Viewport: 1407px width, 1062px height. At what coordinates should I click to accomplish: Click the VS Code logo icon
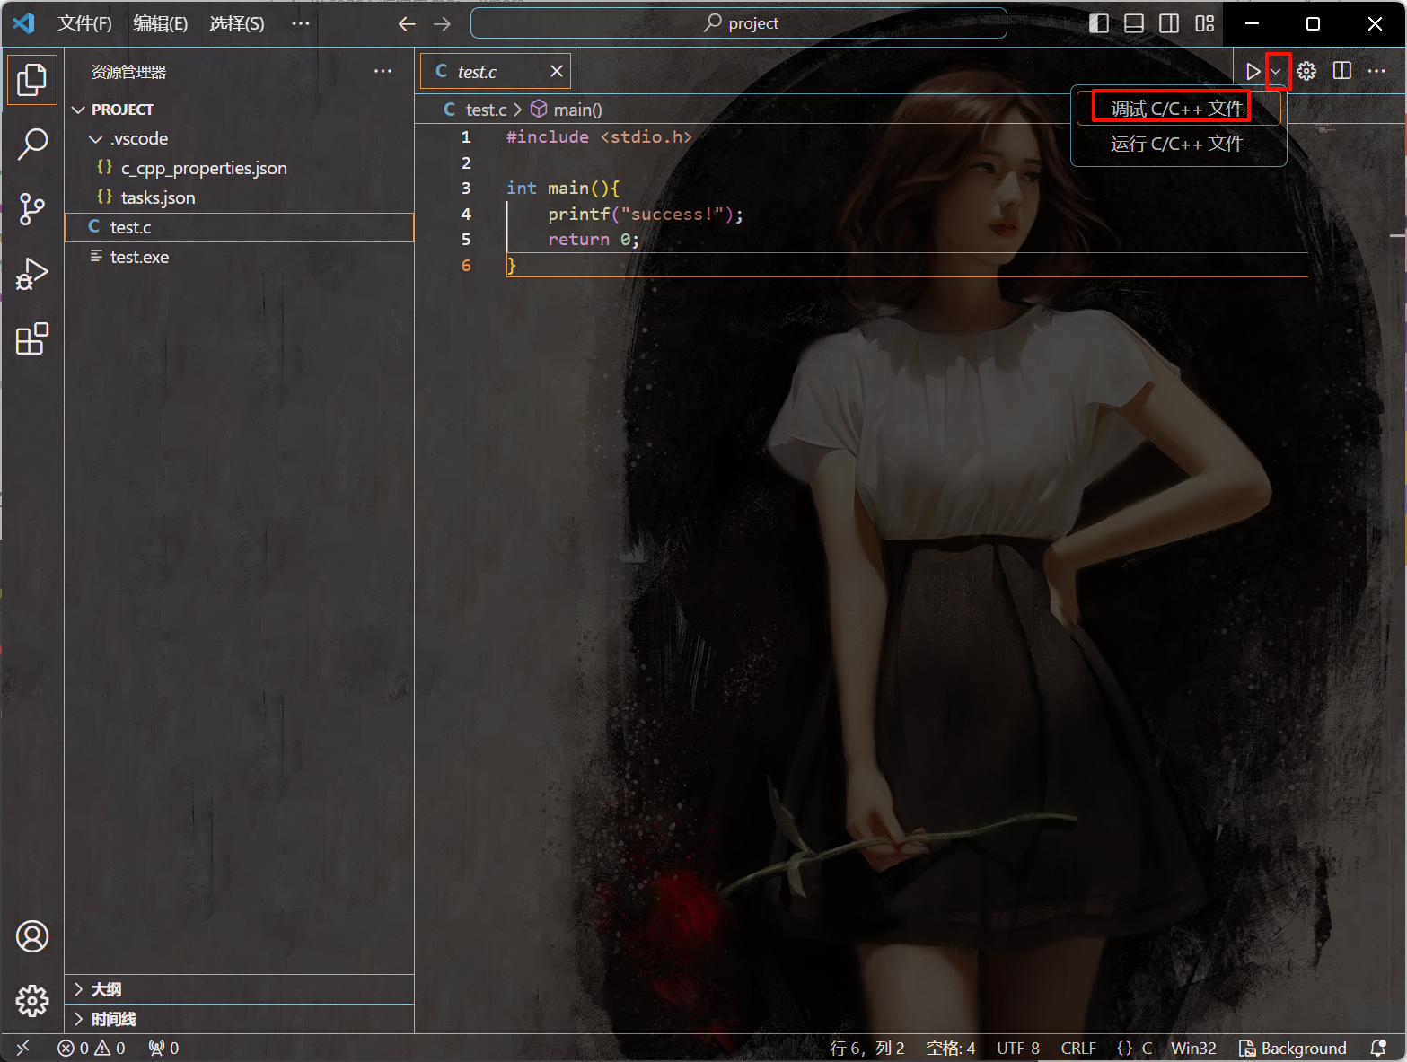pos(23,23)
